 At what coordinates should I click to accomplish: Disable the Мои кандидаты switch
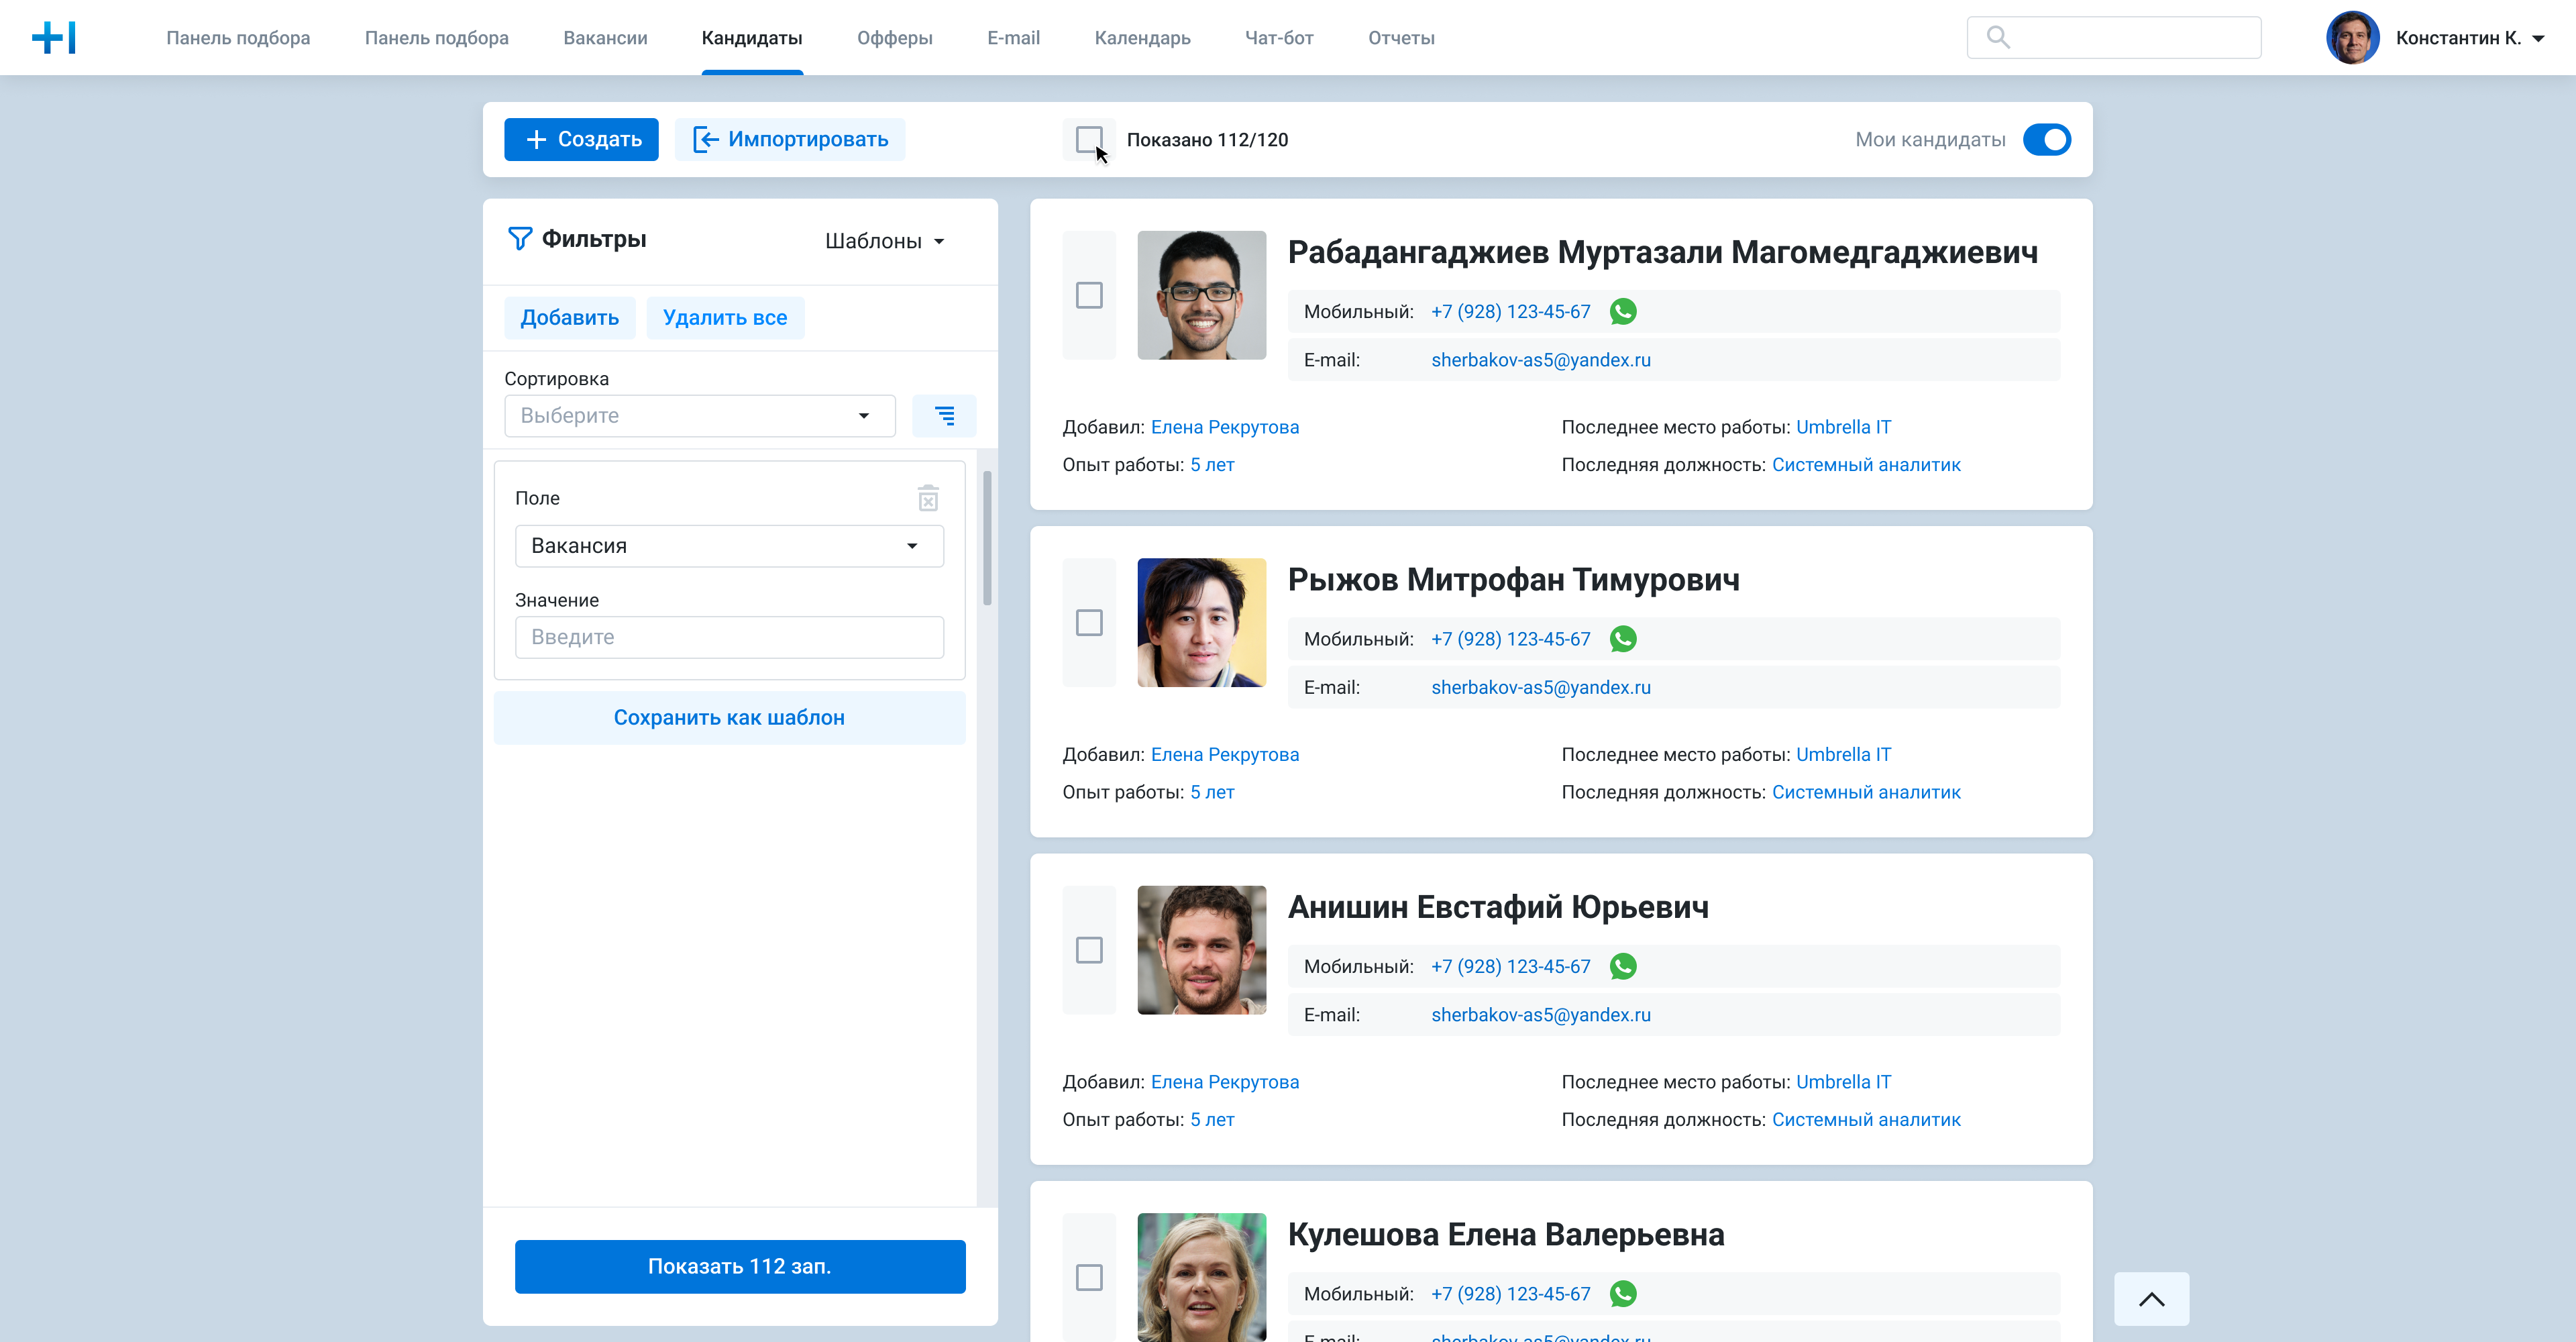(2047, 140)
